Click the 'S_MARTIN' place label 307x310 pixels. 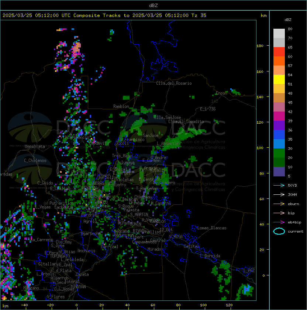tap(139, 215)
